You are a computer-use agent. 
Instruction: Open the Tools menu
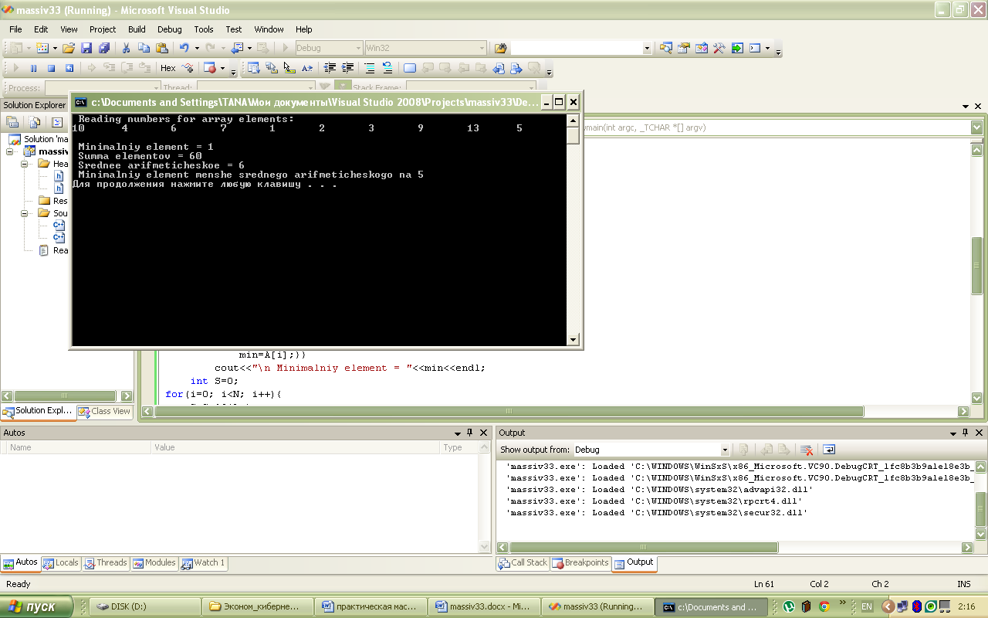pos(204,29)
